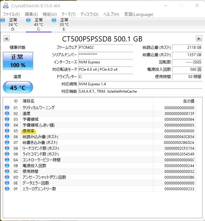Select raw value 00000002CF3154
The height and width of the screenshot is (221, 205).
(x=179, y=148)
